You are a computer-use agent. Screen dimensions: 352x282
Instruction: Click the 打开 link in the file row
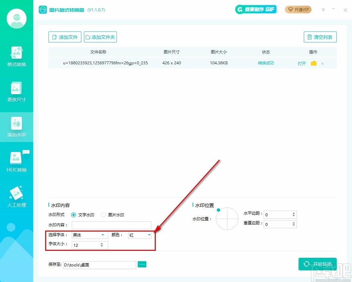pos(302,63)
